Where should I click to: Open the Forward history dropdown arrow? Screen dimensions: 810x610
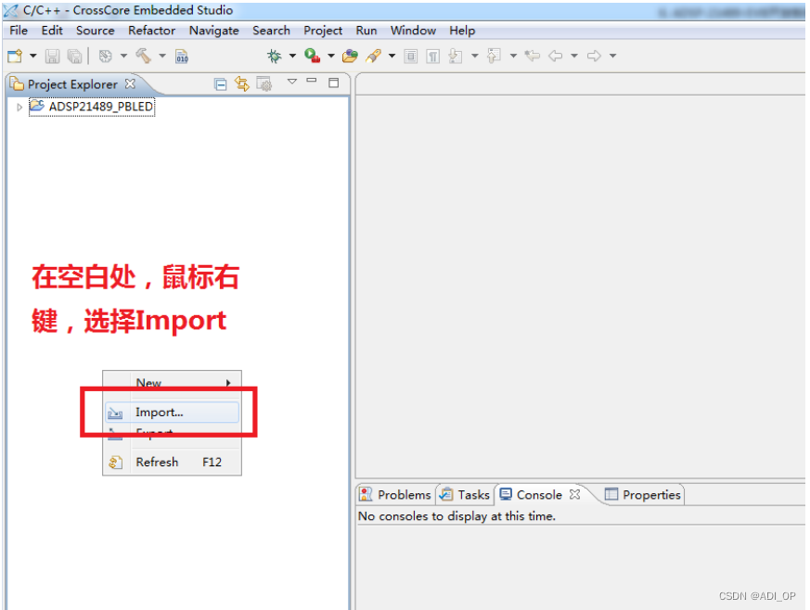coord(612,56)
